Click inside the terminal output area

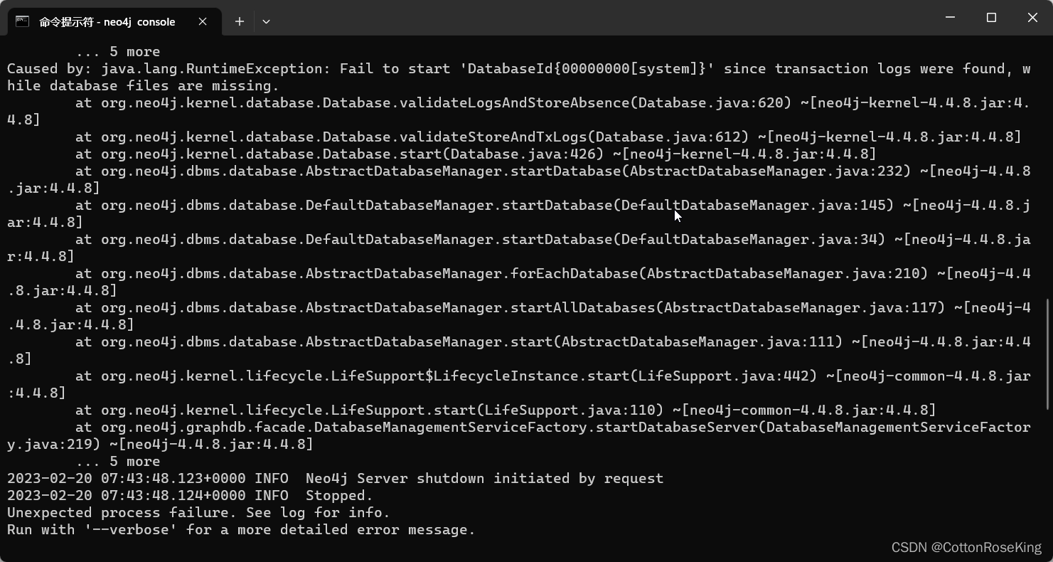click(x=526, y=285)
